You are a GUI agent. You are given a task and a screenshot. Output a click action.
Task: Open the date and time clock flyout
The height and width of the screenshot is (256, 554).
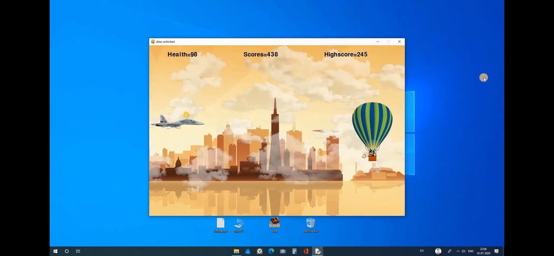(x=483, y=251)
